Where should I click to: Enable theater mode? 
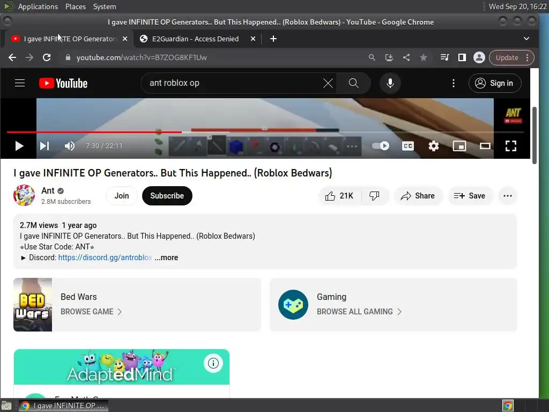[x=485, y=146]
